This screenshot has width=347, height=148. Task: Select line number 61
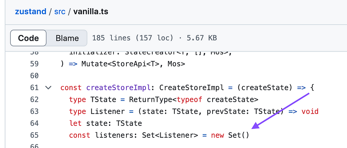point(34,88)
